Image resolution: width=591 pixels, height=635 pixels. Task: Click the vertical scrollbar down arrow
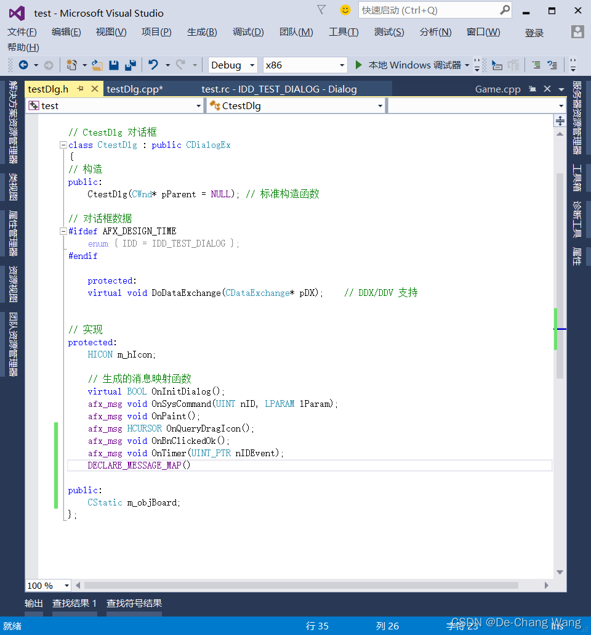pyautogui.click(x=560, y=572)
